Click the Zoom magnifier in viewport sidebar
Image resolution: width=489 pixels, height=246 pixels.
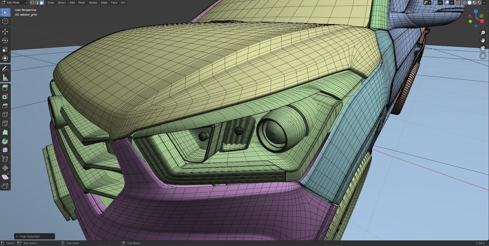[483, 33]
